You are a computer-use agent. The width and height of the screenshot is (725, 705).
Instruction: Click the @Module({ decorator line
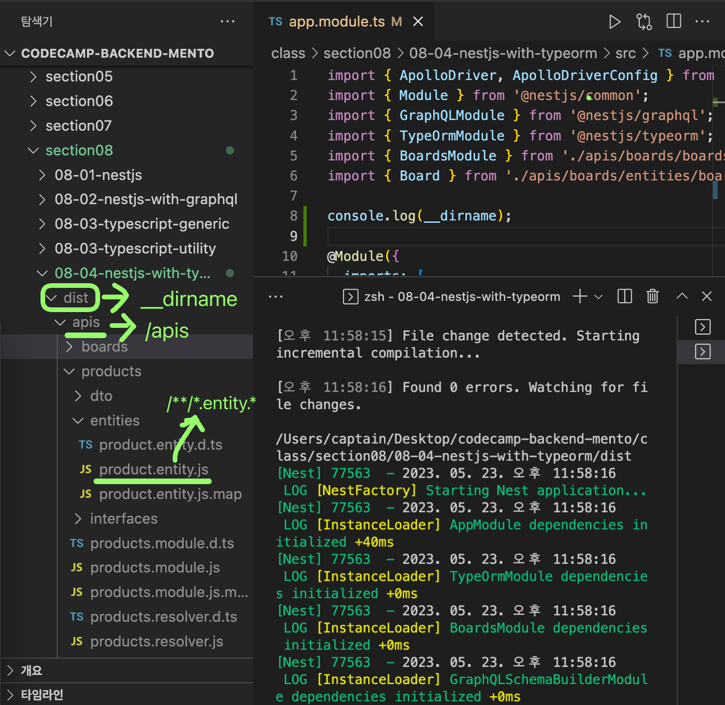click(x=363, y=256)
